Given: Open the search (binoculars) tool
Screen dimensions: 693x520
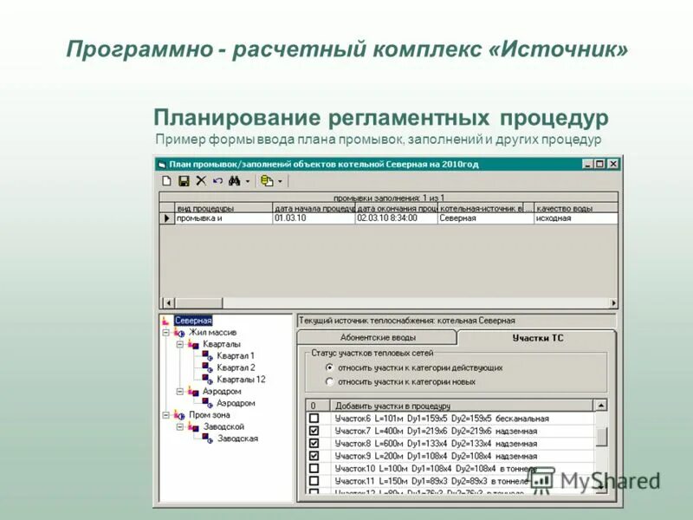Looking at the screenshot, I should (236, 180).
